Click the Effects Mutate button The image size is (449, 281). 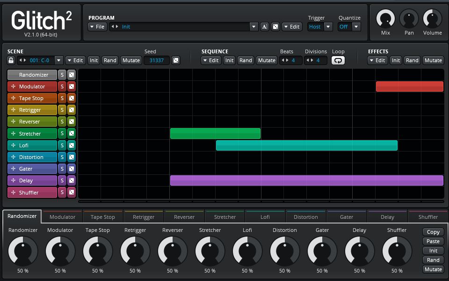click(433, 60)
